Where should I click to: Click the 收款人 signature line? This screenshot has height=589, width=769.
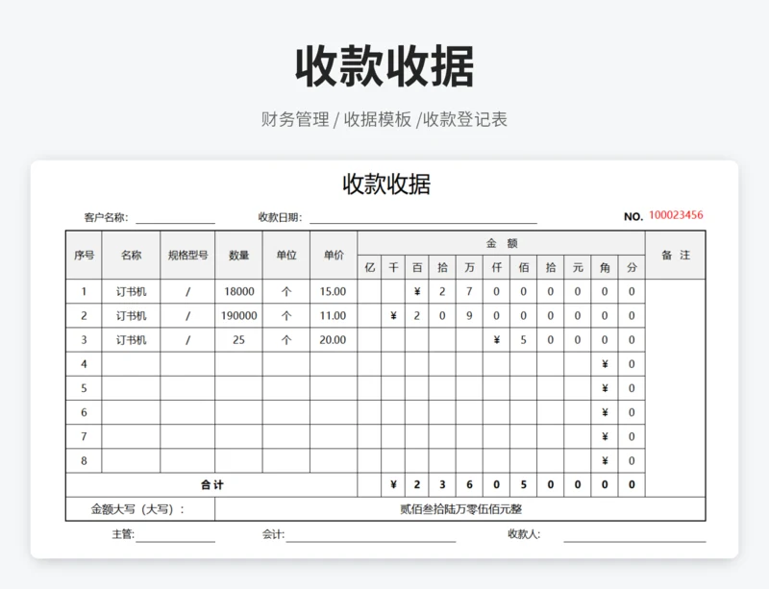tap(634, 535)
